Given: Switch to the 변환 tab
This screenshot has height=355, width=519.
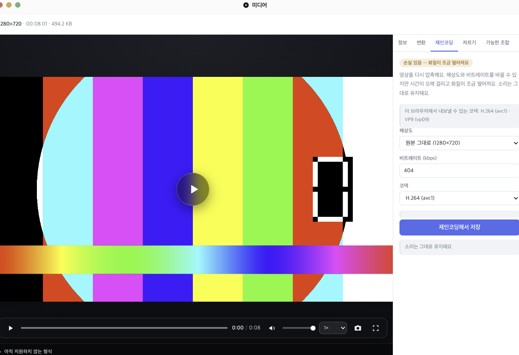Looking at the screenshot, I should pyautogui.click(x=421, y=43).
